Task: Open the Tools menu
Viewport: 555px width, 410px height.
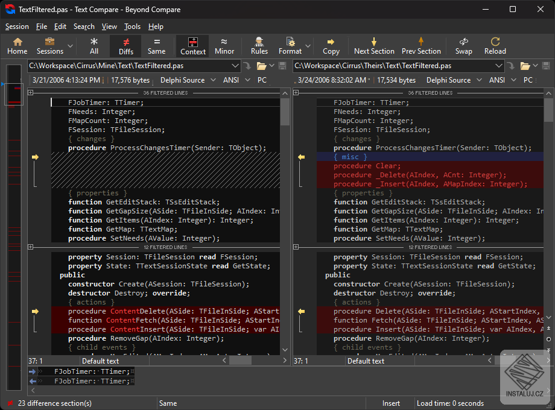Action: [132, 27]
